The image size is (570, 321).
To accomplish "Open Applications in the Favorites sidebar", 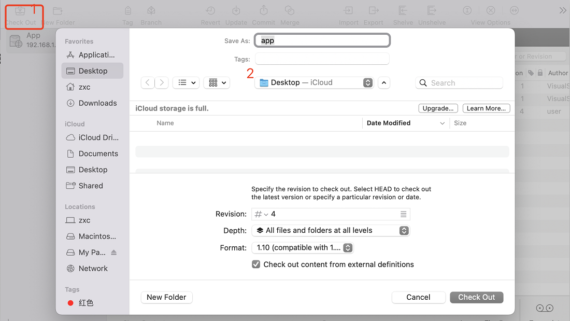I will point(92,55).
